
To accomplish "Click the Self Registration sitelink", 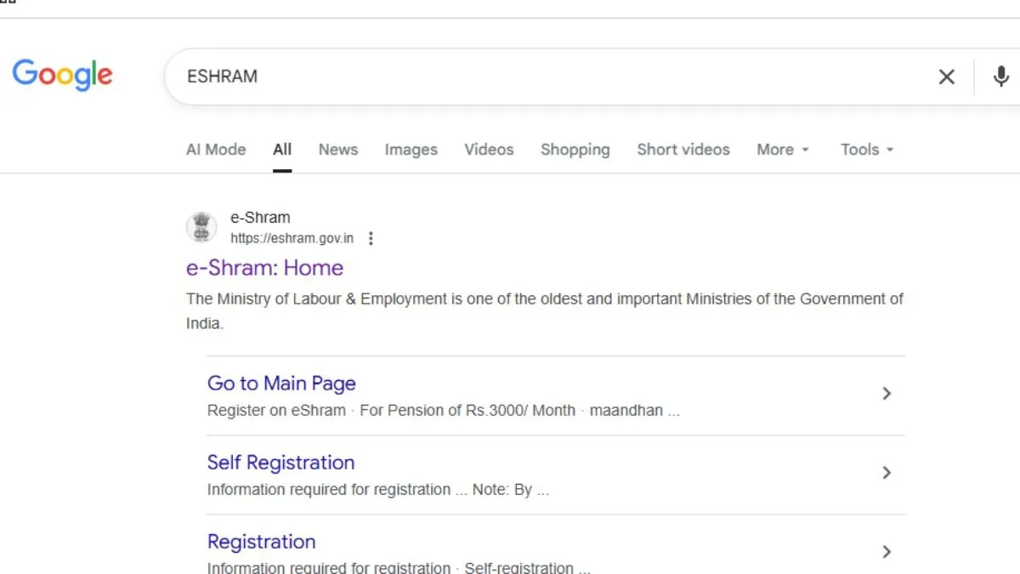I will 280,463.
